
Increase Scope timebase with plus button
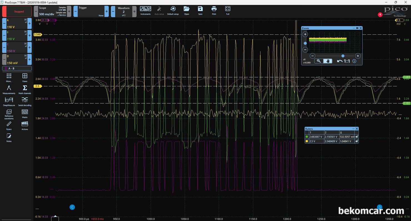click(x=69, y=11)
